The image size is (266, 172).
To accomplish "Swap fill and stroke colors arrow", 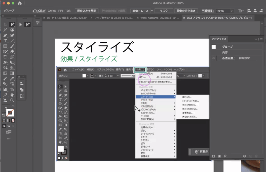I will [x=13, y=107].
